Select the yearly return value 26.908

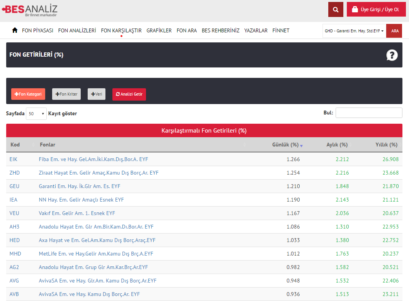[390, 159]
